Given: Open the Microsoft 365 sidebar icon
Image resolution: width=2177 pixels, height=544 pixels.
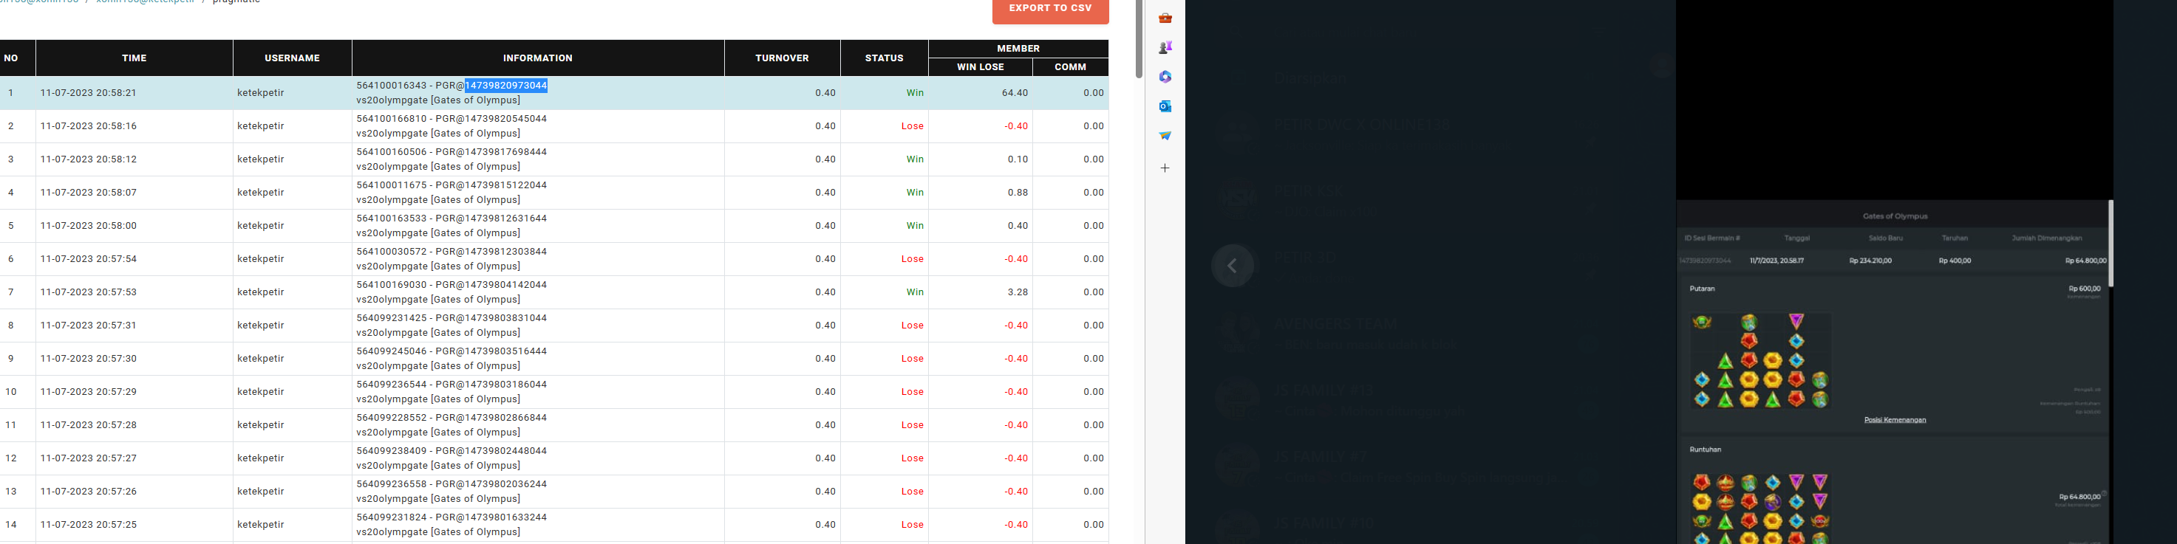Looking at the screenshot, I should pos(1165,77).
